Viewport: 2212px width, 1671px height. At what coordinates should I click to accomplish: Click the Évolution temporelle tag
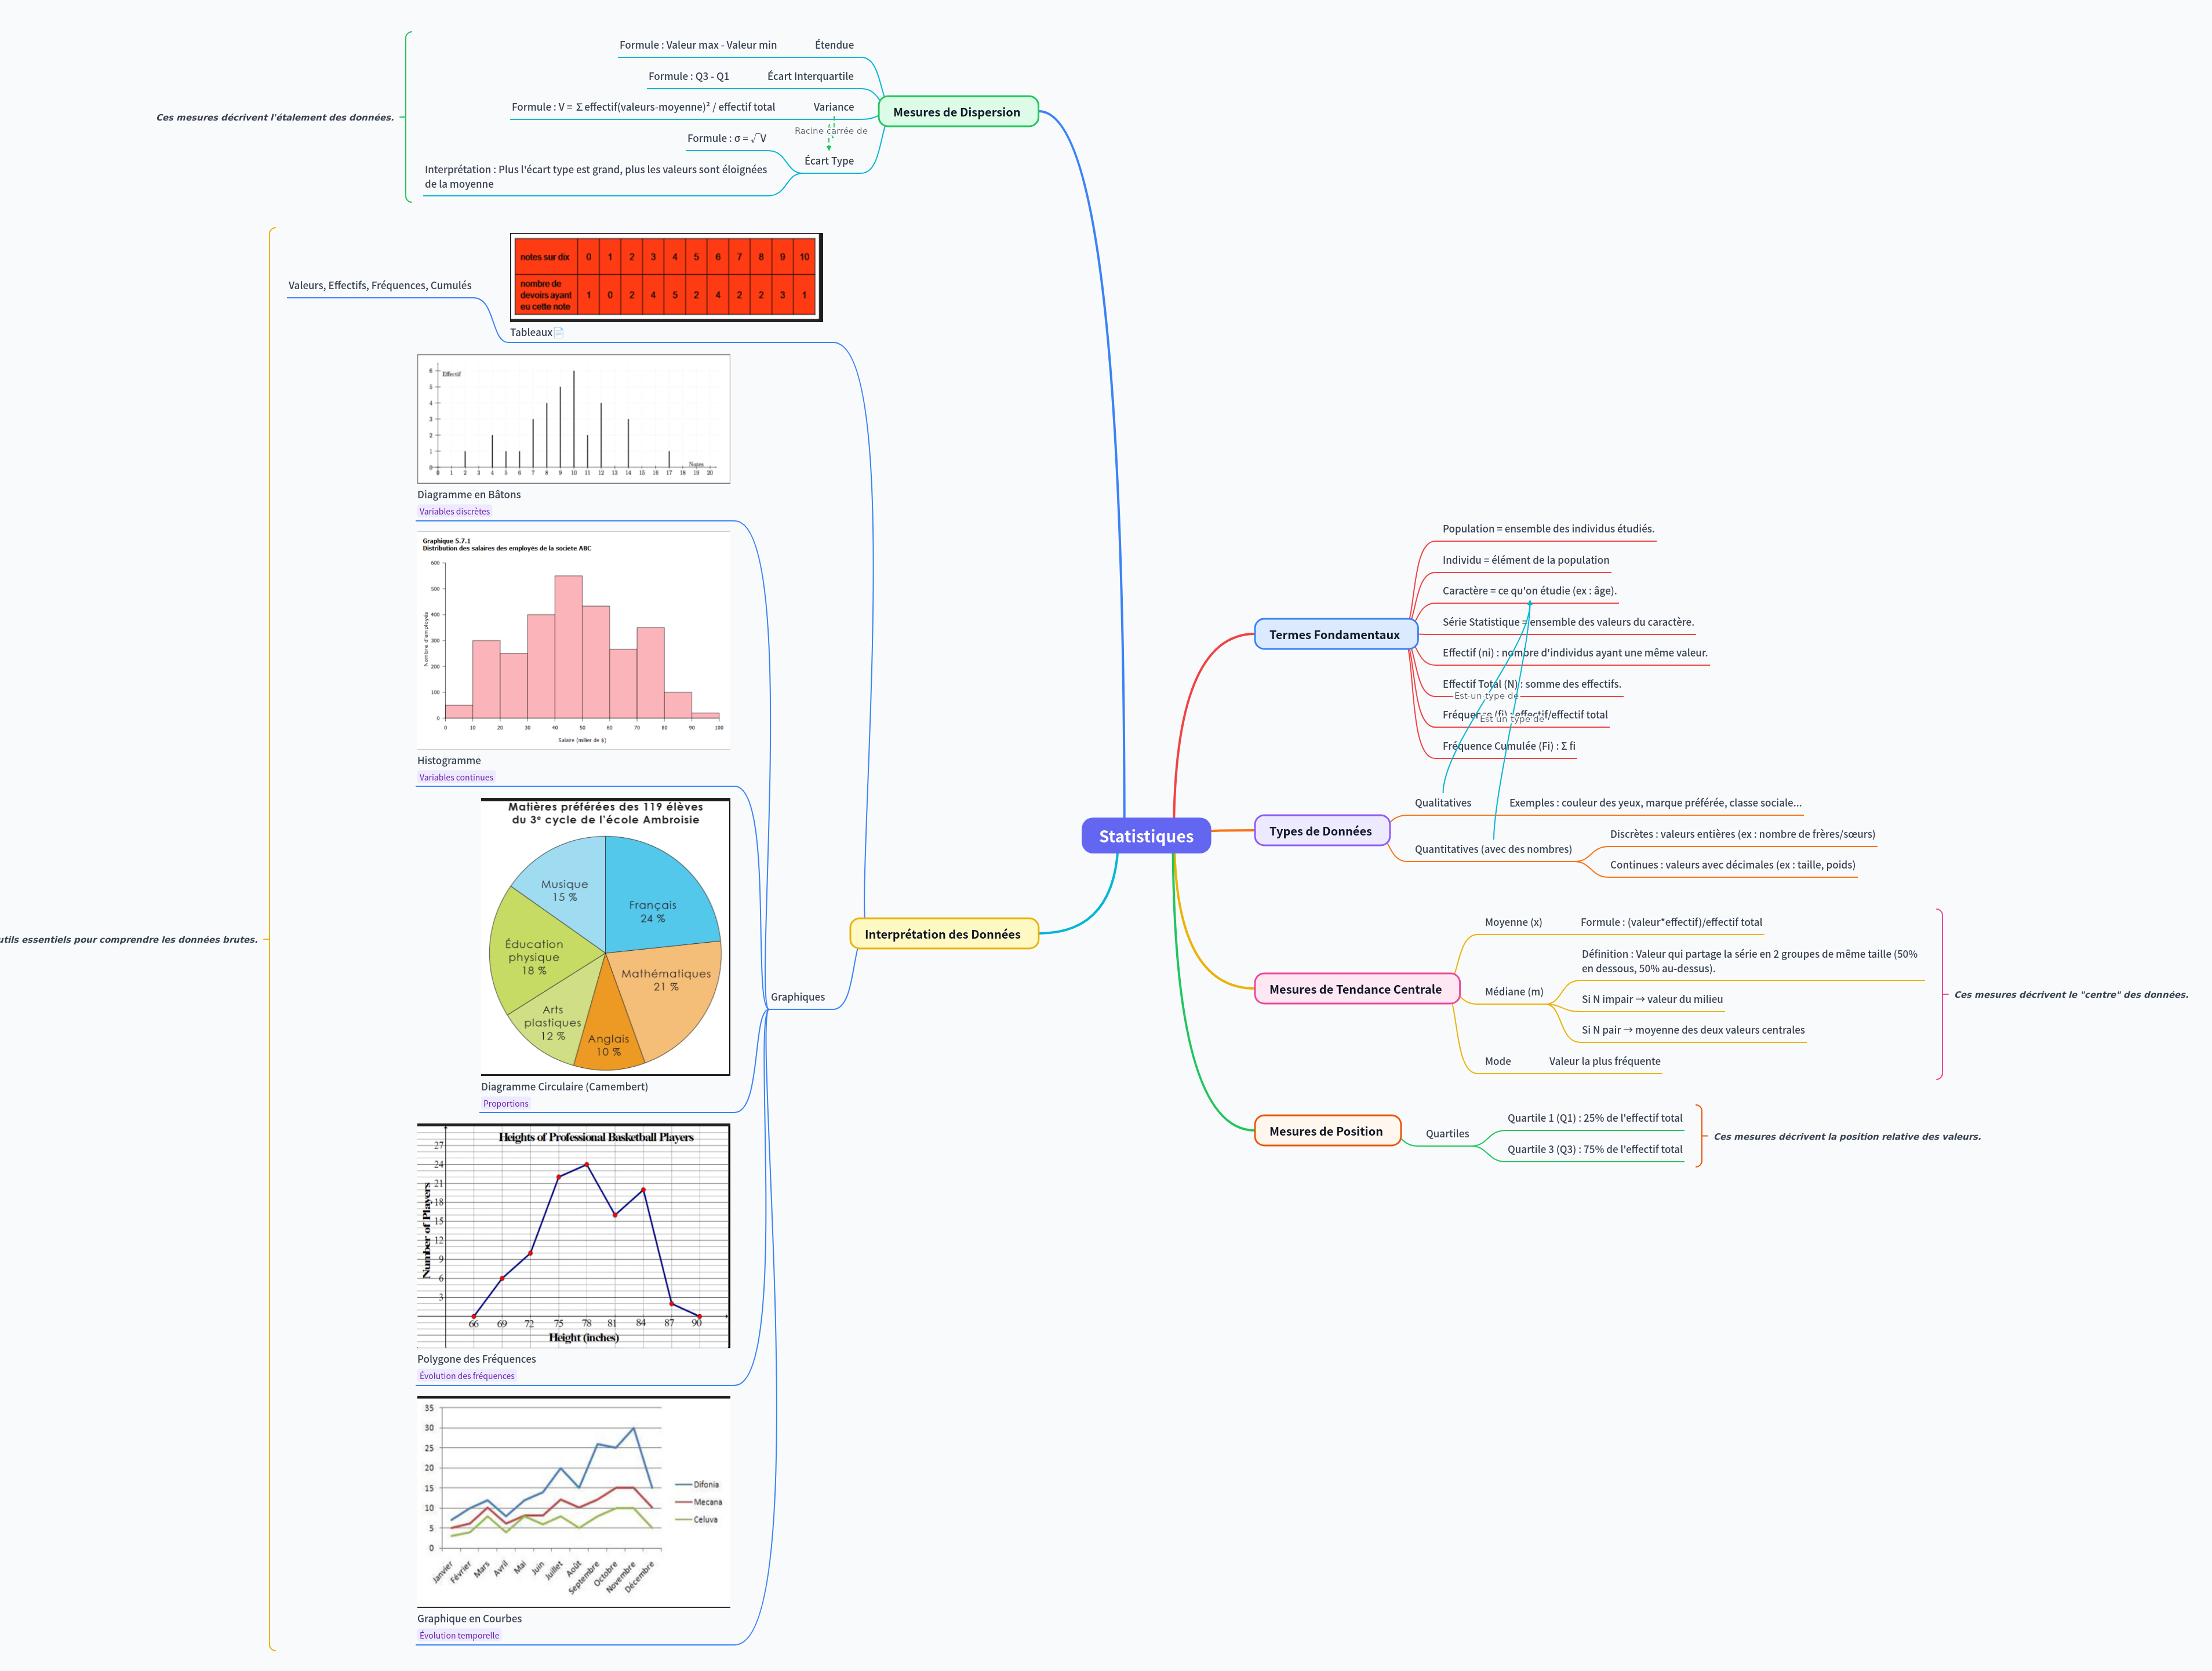click(x=458, y=1635)
